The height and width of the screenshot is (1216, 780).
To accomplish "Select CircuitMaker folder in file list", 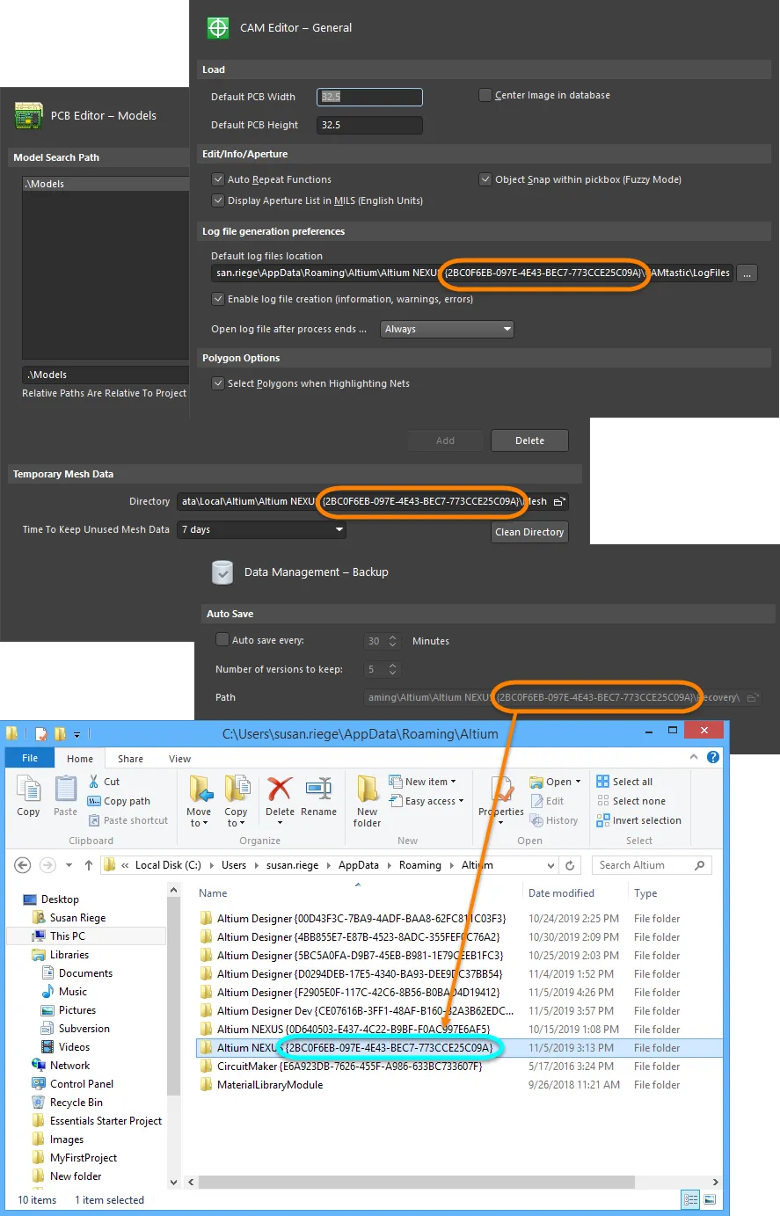I will pos(349,1067).
